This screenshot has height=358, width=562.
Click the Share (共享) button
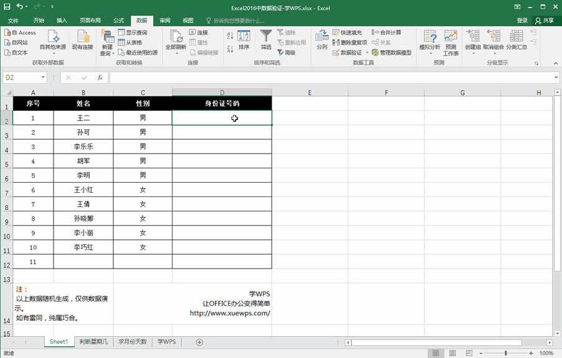click(544, 21)
